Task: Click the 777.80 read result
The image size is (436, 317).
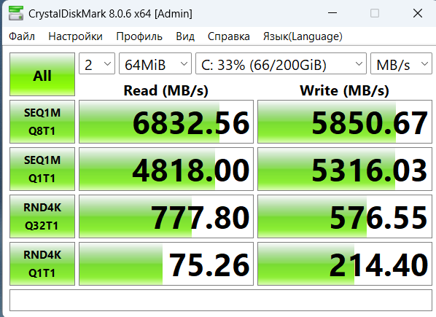Action: (x=166, y=216)
